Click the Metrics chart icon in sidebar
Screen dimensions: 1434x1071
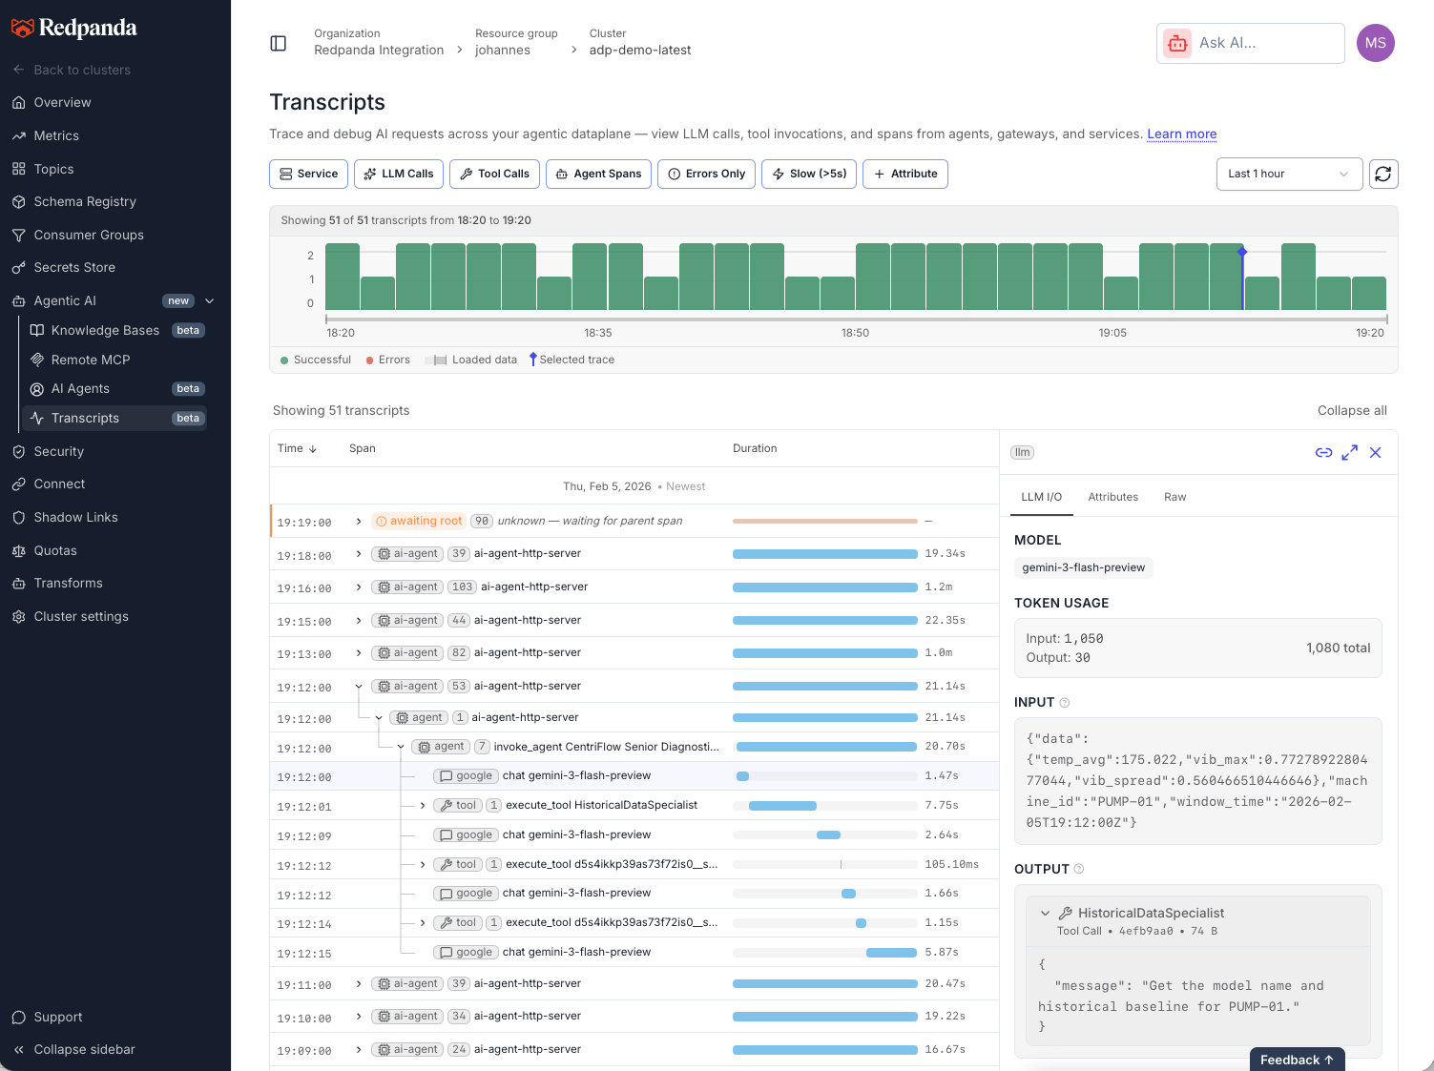click(x=18, y=136)
